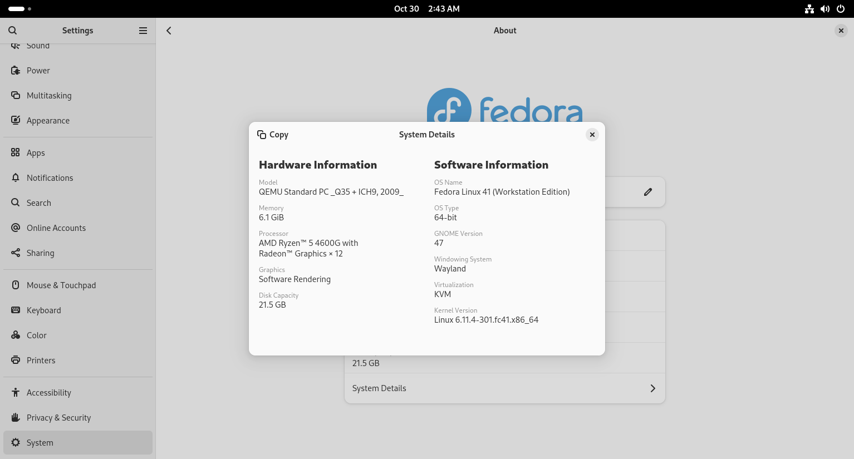
Task: Click the Notifications bell icon
Action: click(x=16, y=177)
